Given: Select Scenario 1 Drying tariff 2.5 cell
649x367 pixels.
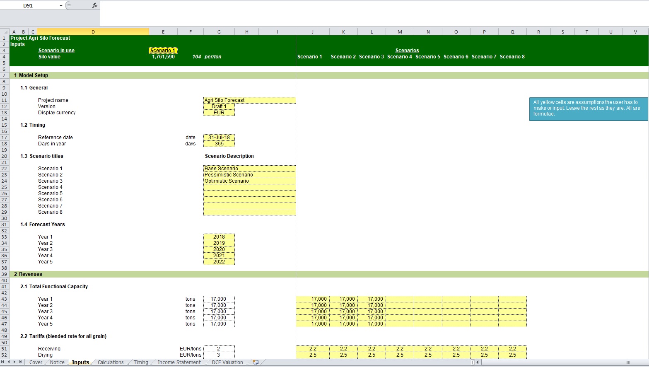Looking at the screenshot, I should click(313, 355).
